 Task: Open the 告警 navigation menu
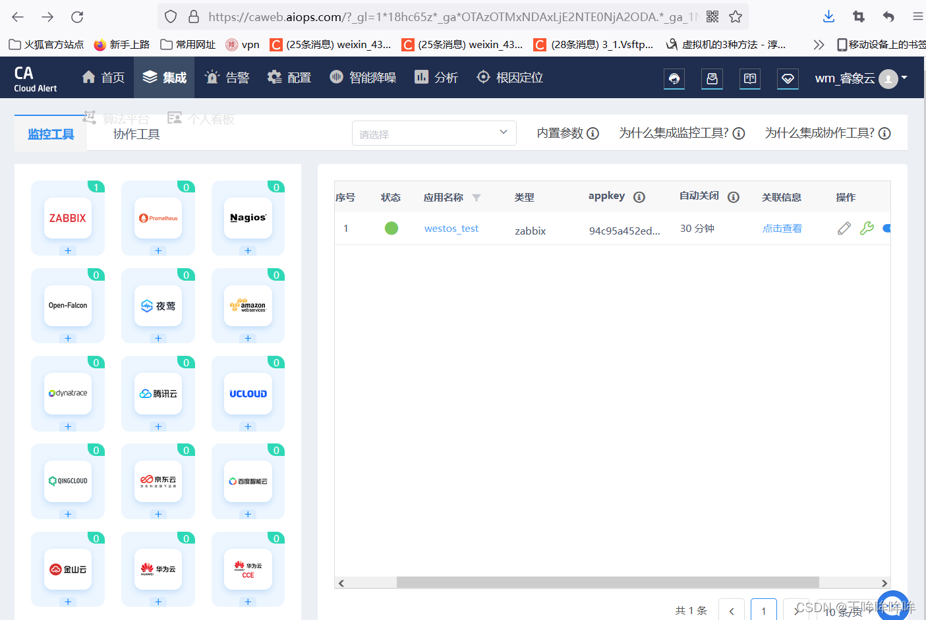click(x=227, y=78)
